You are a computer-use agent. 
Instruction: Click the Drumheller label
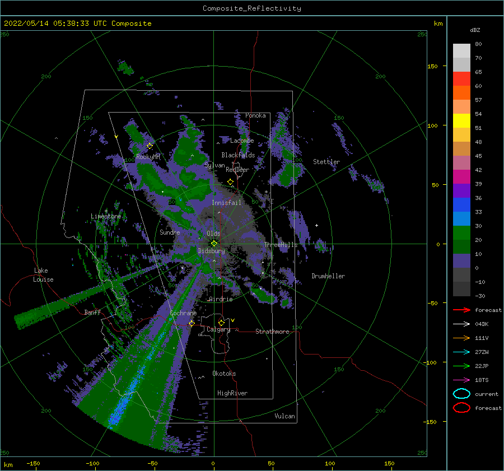(328, 276)
